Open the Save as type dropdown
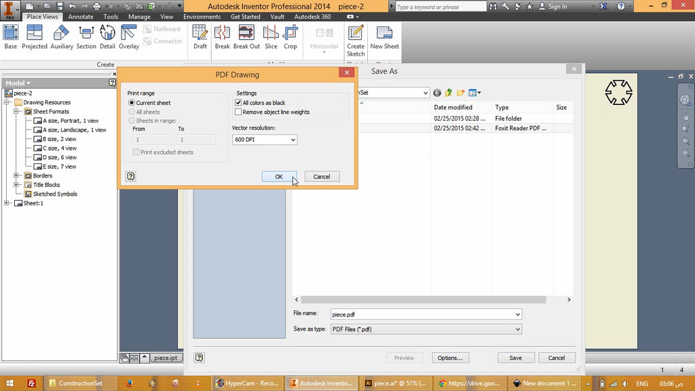Image resolution: width=695 pixels, height=391 pixels. coord(517,329)
